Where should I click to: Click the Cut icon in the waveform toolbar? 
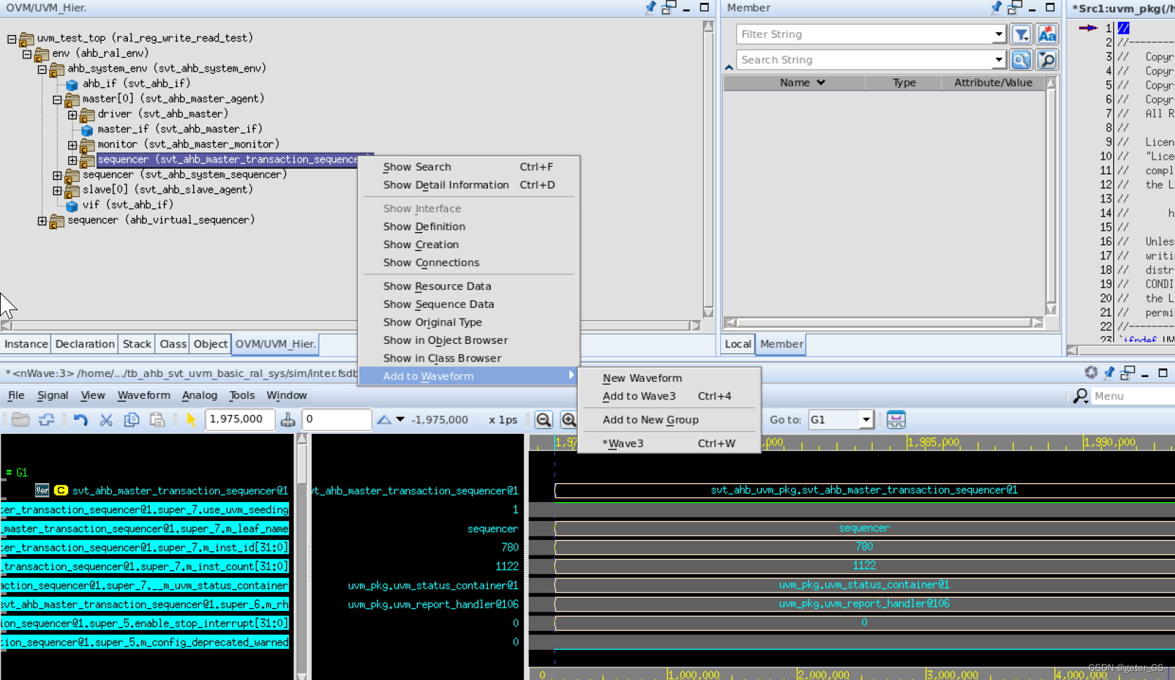click(105, 420)
